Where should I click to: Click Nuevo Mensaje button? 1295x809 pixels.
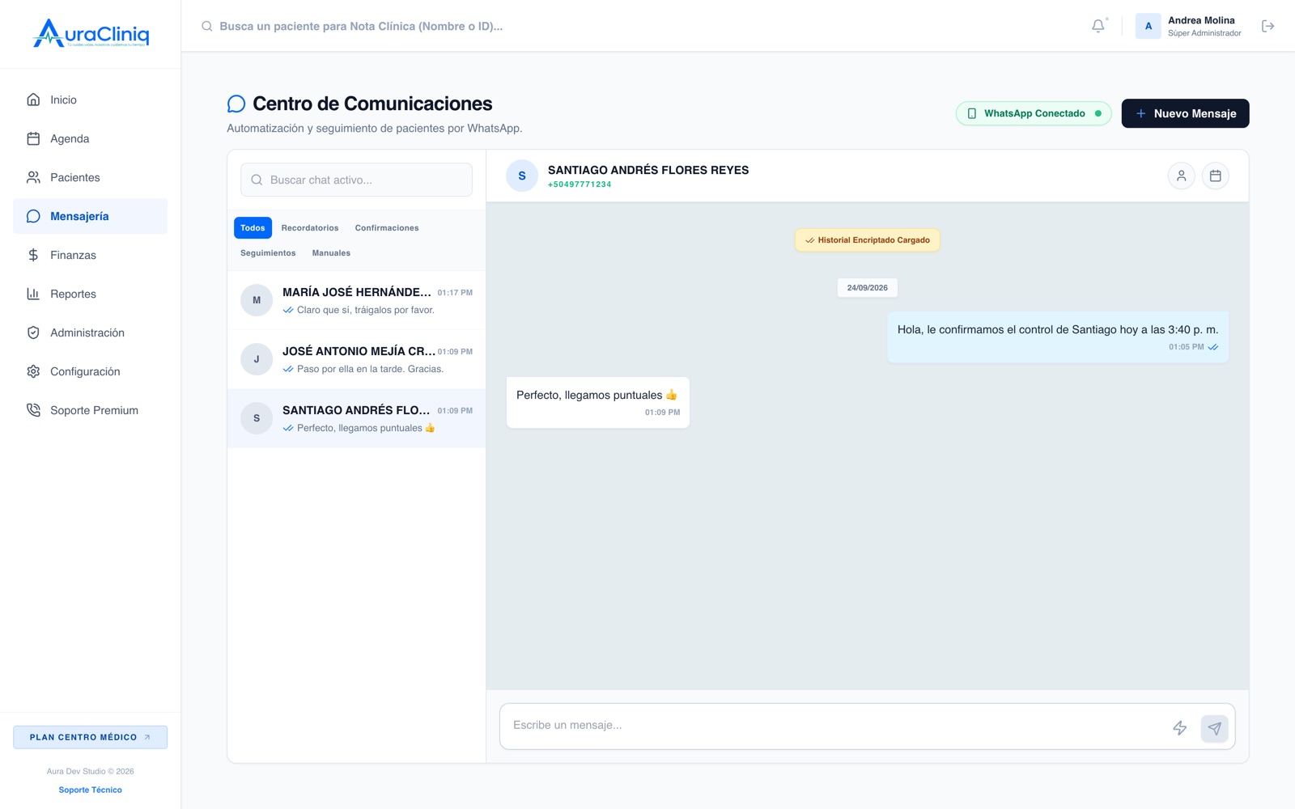[1185, 113]
